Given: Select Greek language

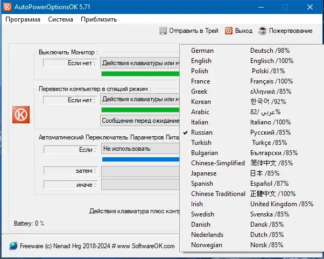Looking at the screenshot, I should coord(251,92).
